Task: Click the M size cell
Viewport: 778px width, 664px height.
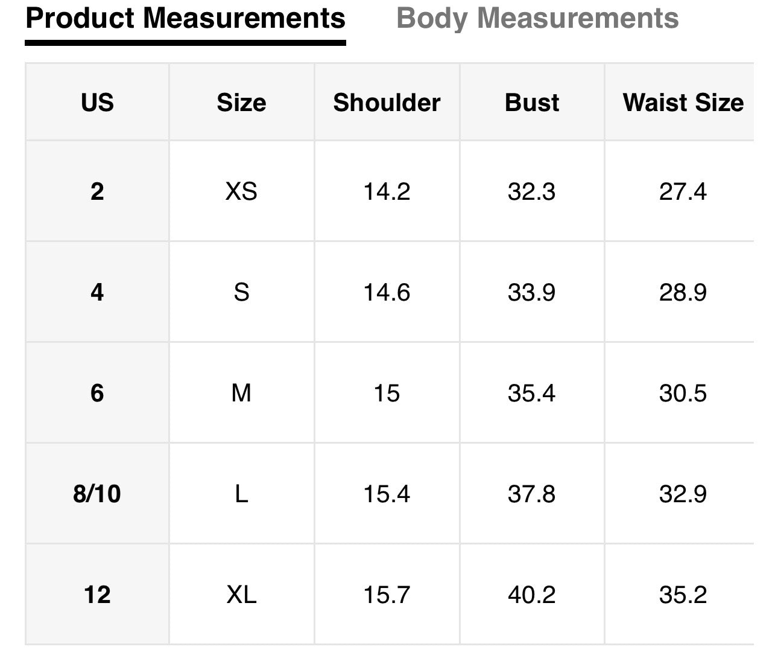Action: click(241, 393)
